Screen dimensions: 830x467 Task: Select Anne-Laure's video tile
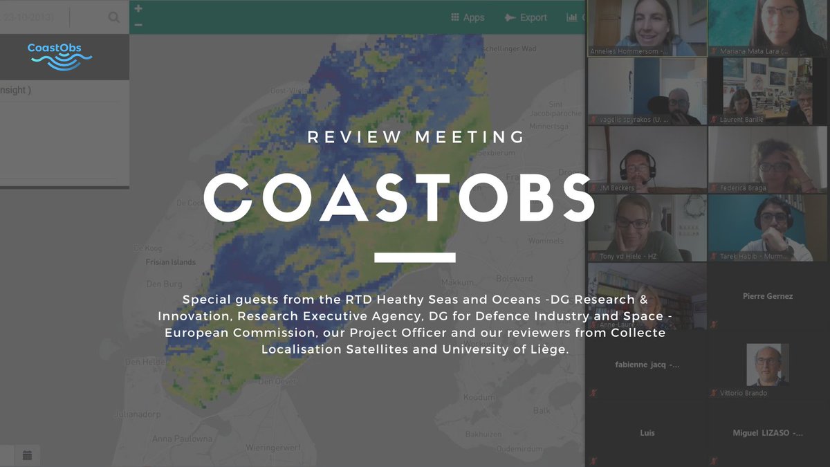(x=647, y=296)
